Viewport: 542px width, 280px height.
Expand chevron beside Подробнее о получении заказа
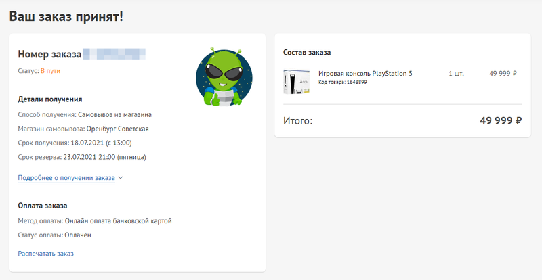[121, 178]
